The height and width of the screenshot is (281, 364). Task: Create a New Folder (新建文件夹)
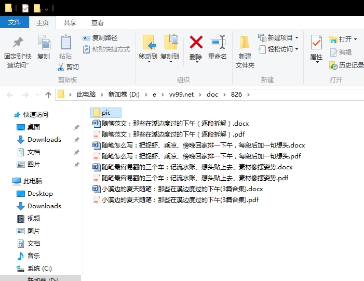245,51
